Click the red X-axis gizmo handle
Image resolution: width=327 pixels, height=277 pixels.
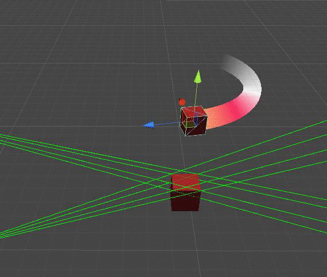[182, 102]
